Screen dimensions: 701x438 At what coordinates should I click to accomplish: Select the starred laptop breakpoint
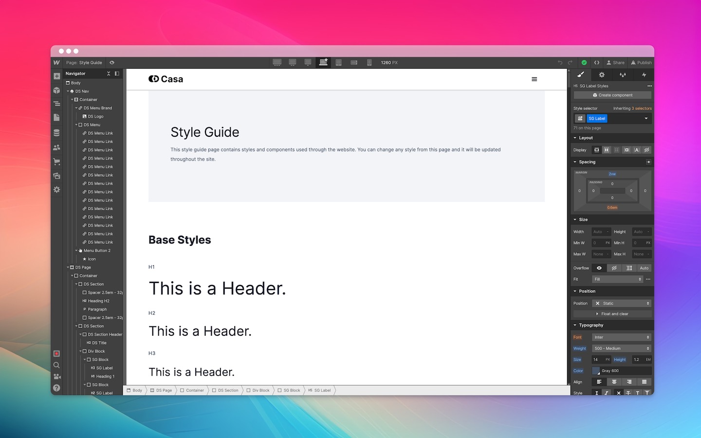(323, 62)
